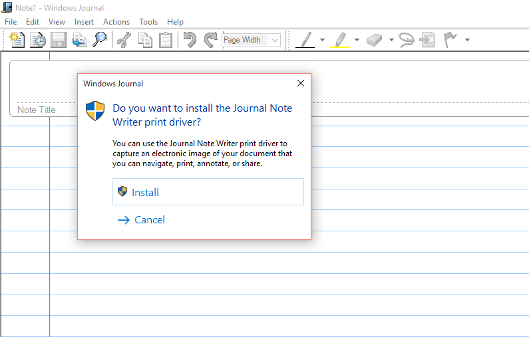
Task: Click the Windows Journal title bar icon
Action: click(x=7, y=7)
